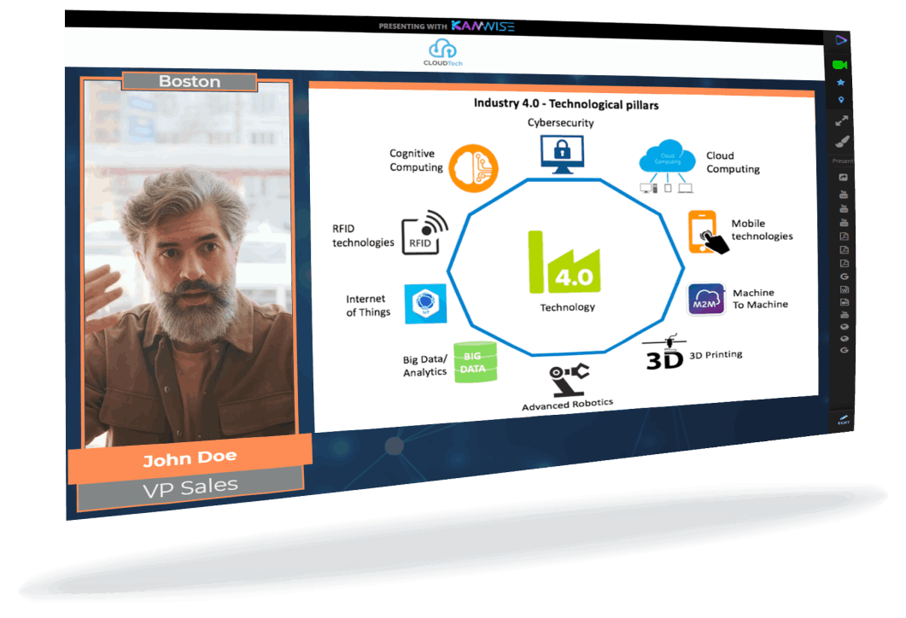Viewport: 906px width, 618px height.
Task: Click the Cybersecurity monitor lock icon
Action: tap(562, 154)
